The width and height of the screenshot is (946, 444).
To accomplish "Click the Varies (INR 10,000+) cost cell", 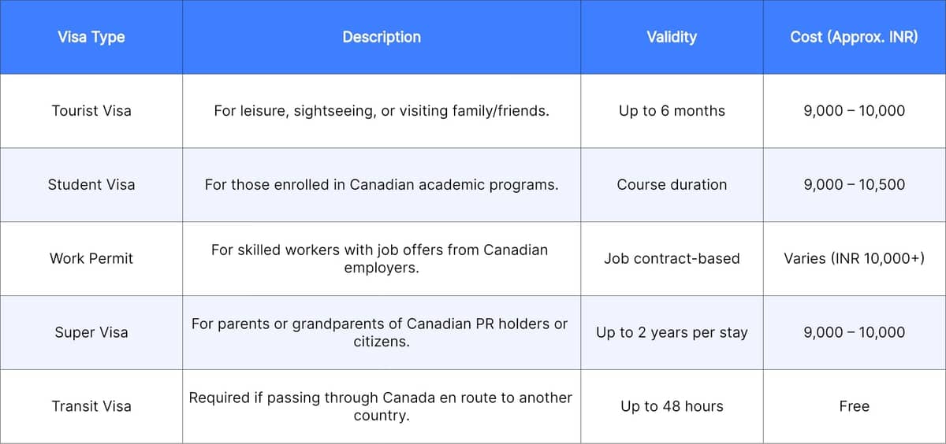I will click(x=854, y=258).
